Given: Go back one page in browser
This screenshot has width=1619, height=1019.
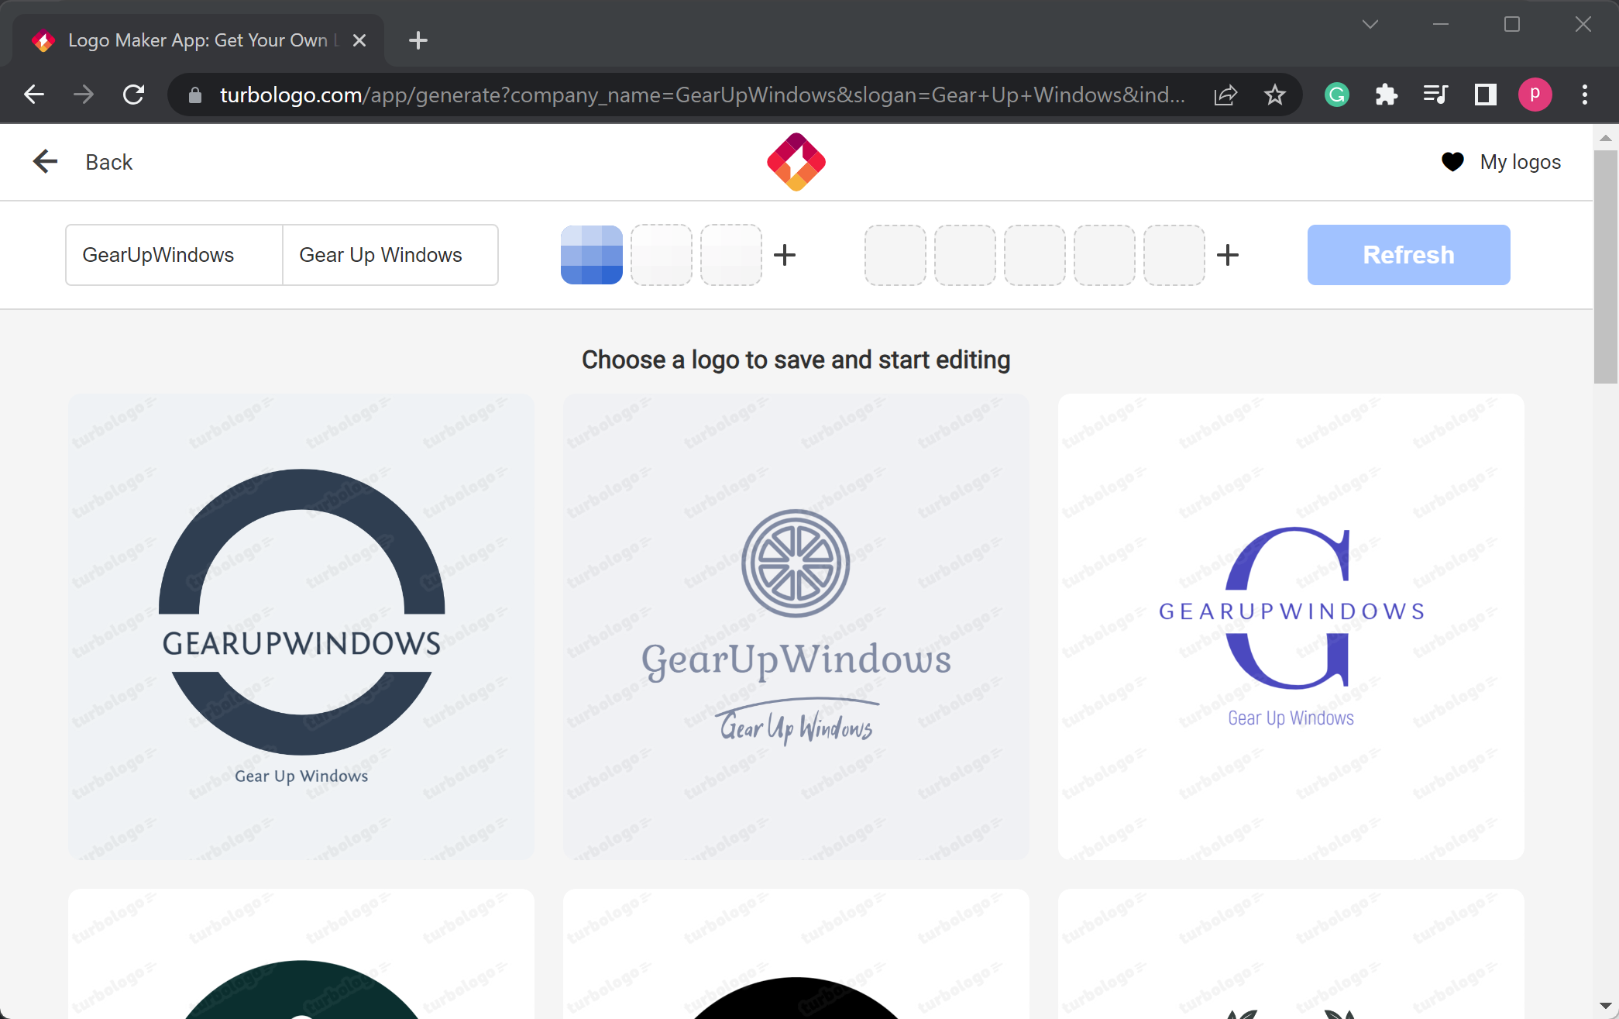Looking at the screenshot, I should point(34,95).
